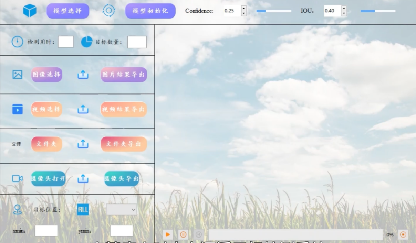Click the 视频选择 button
This screenshot has width=416, height=243.
[x=46, y=109]
